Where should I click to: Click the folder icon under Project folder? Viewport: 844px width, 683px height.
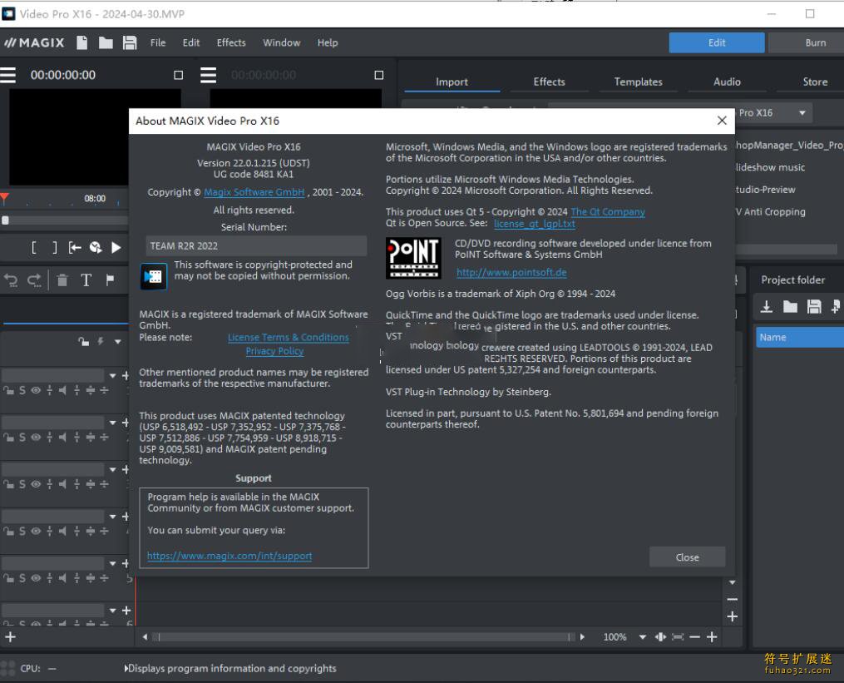(790, 306)
